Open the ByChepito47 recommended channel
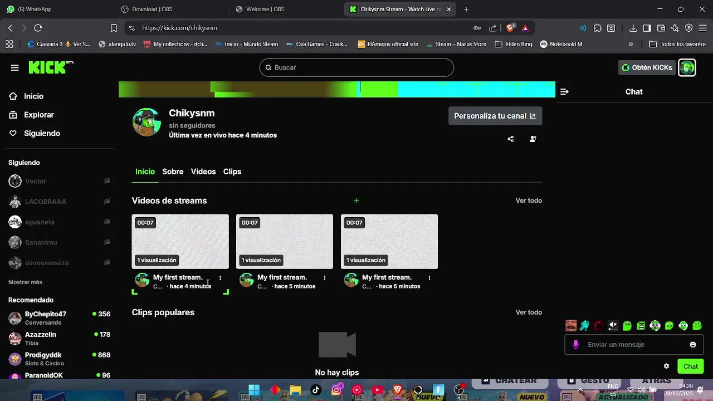713x401 pixels. [x=59, y=318]
